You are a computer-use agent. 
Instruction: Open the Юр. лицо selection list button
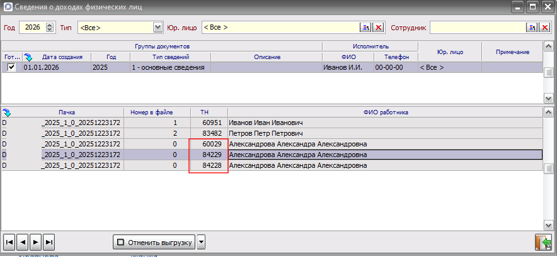pyautogui.click(x=365, y=28)
